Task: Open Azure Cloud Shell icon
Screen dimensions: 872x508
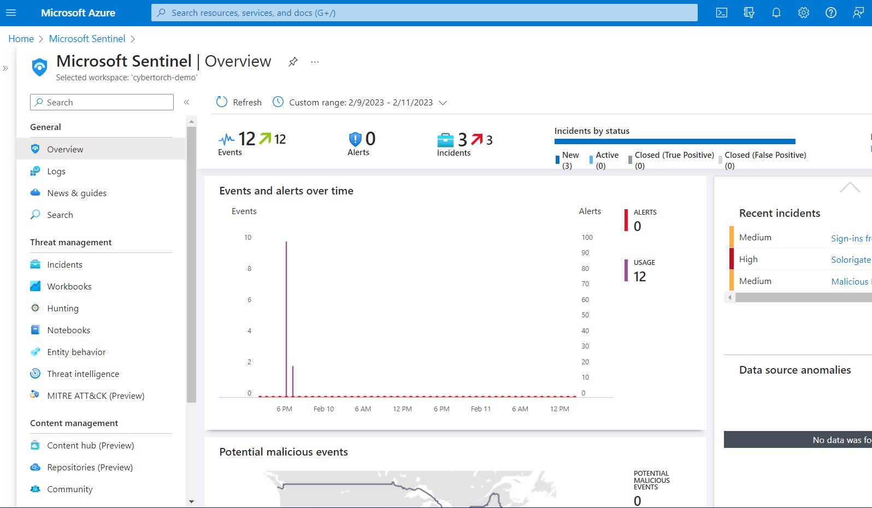Action: point(722,13)
